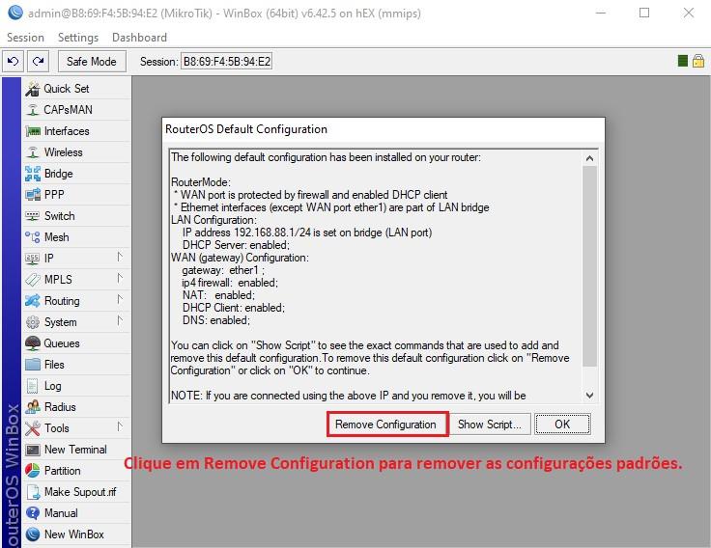The width and height of the screenshot is (711, 548).
Task: Expand the IP submenu arrow
Action: (x=120, y=257)
